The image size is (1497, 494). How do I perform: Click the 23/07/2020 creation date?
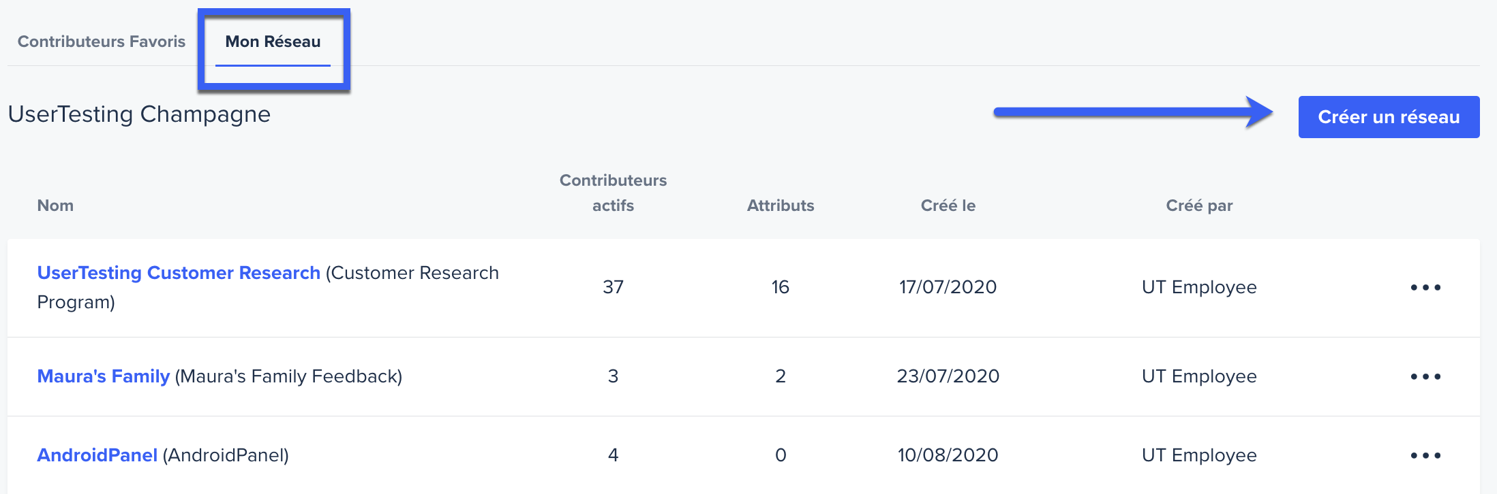coord(948,376)
